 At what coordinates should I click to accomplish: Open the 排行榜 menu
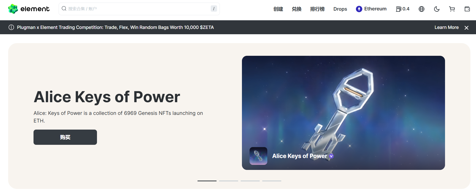pyautogui.click(x=317, y=9)
